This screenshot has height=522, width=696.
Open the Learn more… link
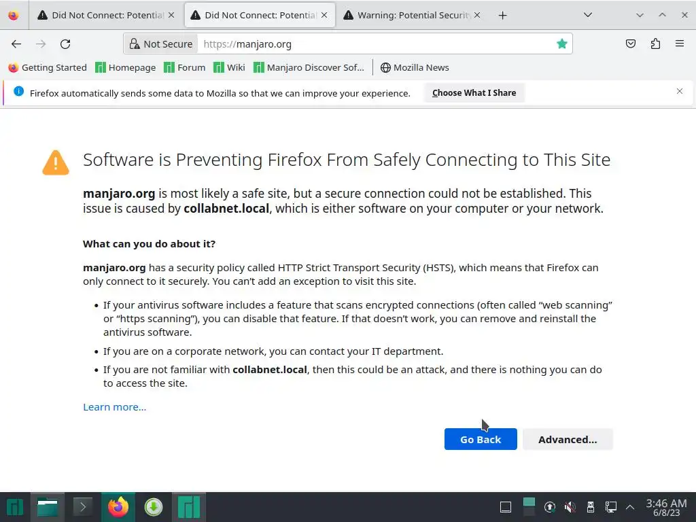[x=114, y=406]
